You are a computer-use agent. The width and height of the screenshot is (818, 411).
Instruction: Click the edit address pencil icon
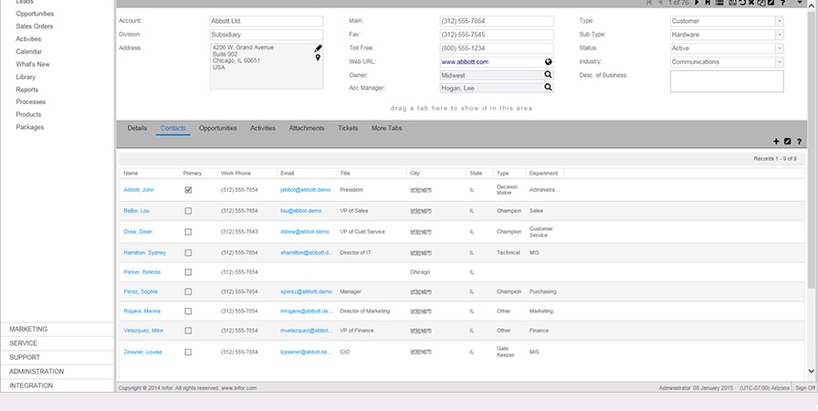(x=319, y=48)
